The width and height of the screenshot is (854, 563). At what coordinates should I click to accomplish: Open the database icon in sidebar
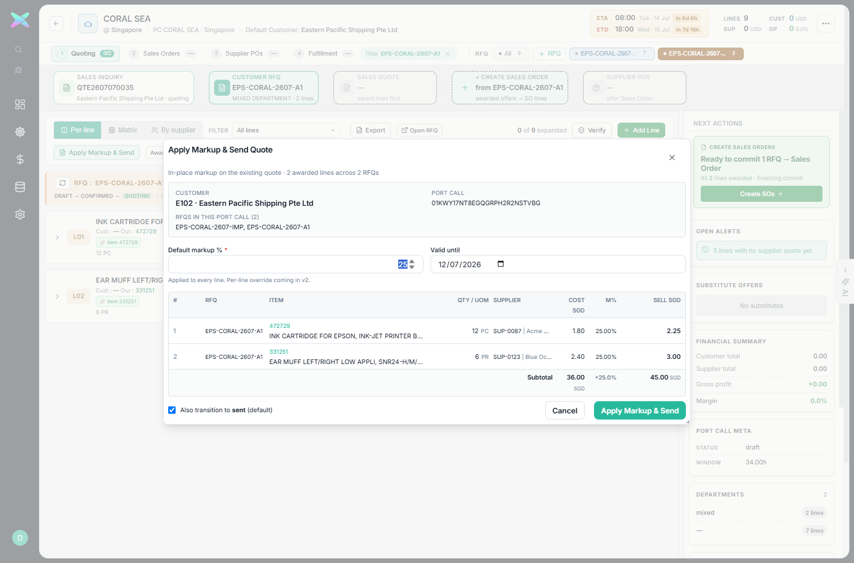[20, 187]
